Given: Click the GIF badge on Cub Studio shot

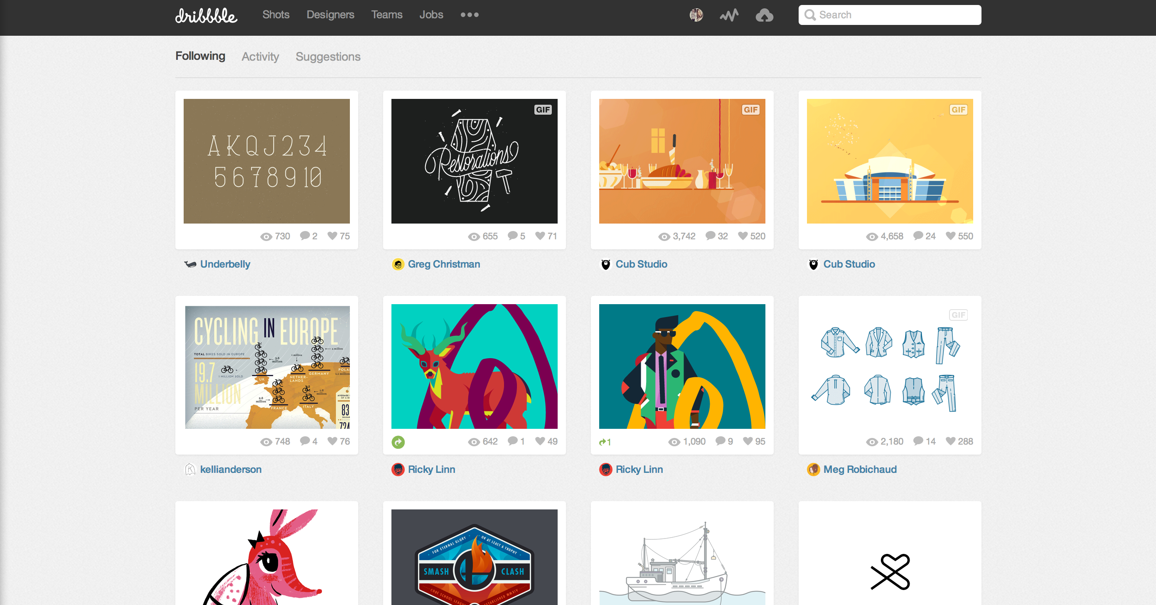Looking at the screenshot, I should coord(750,109).
